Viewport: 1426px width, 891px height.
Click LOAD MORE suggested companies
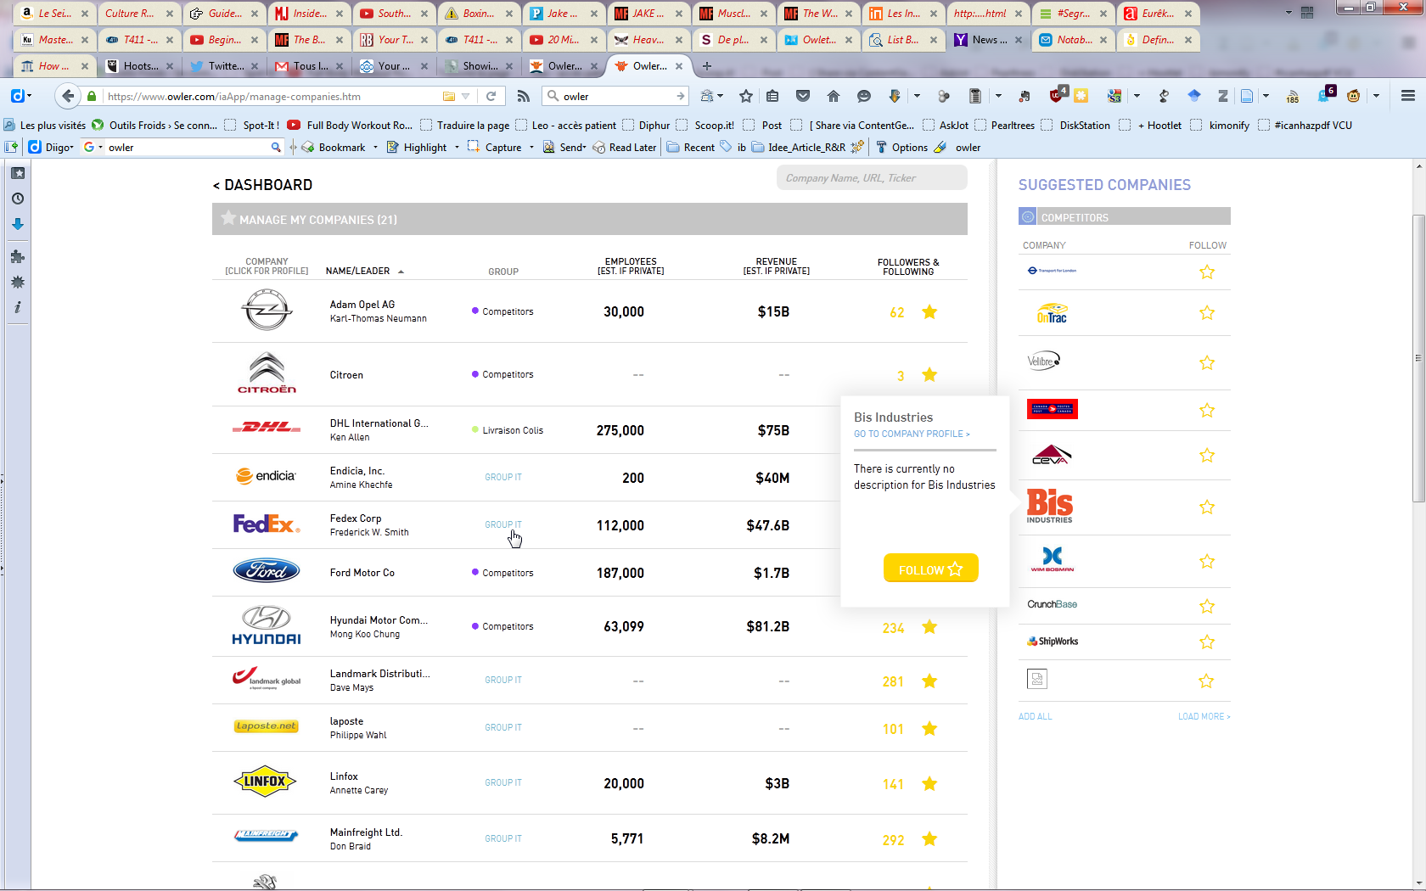1204,716
